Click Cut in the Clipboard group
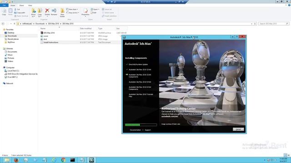The height and width of the screenshot is (163, 291). [x=17, y=9]
